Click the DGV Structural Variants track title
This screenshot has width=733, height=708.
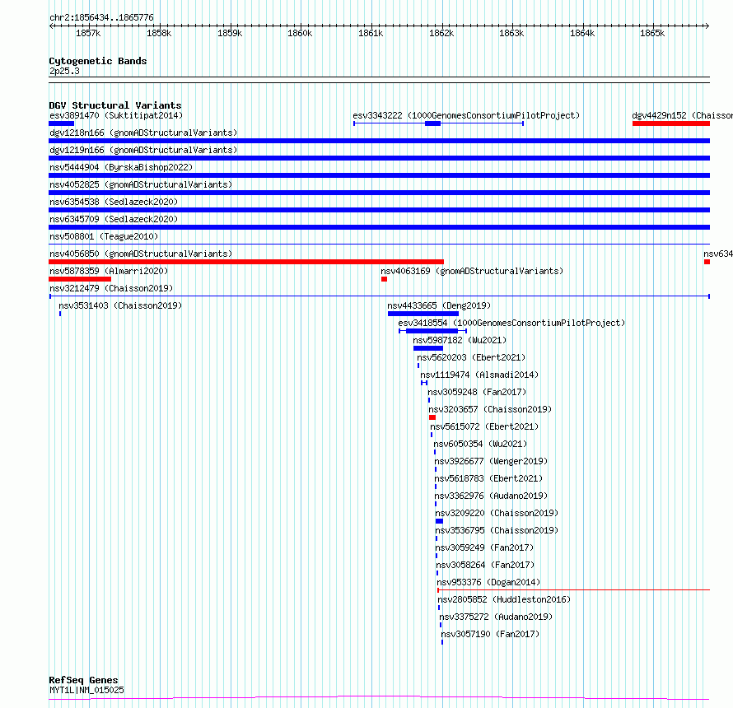point(115,105)
